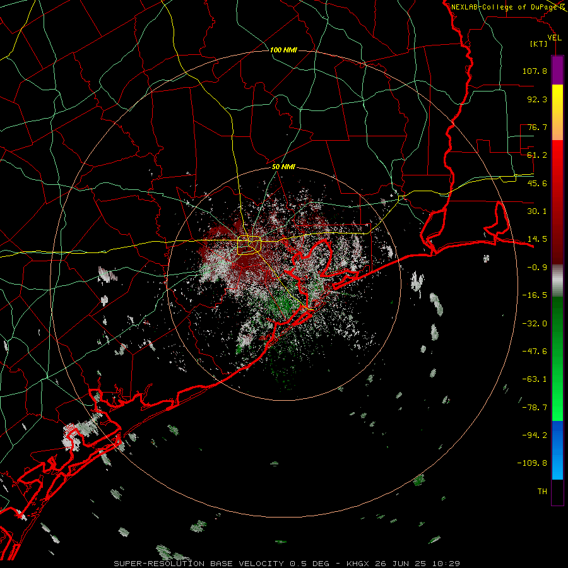Click the [KT] units label
The width and height of the screenshot is (568, 568).
click(539, 44)
